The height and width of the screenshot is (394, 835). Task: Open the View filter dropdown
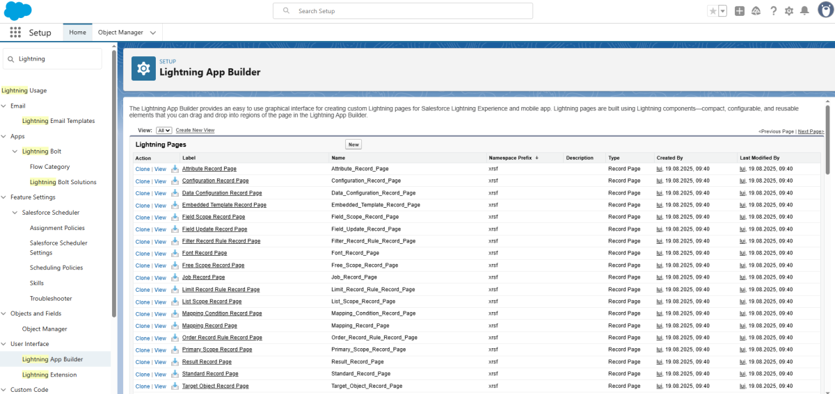coord(164,131)
